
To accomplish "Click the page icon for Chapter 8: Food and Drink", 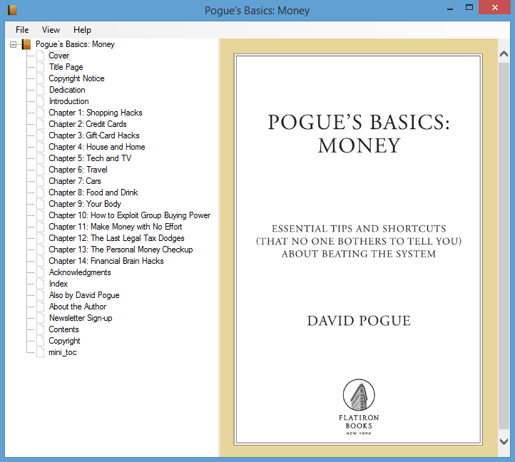I will [40, 192].
